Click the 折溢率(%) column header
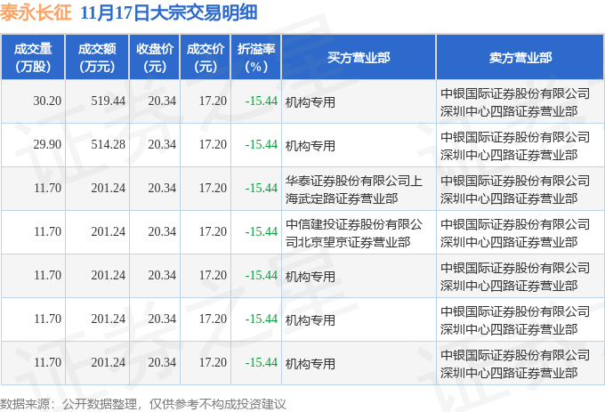The width and height of the screenshot is (605, 412). point(256,57)
